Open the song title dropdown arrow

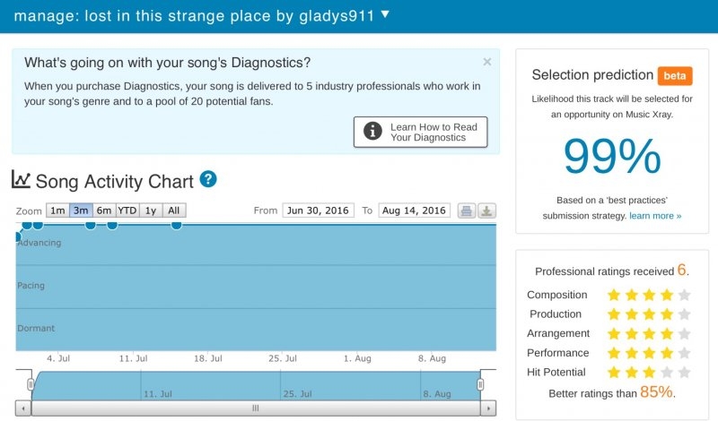click(x=385, y=14)
